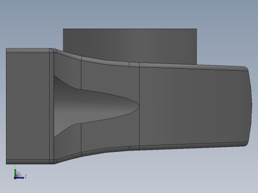This screenshot has width=258, height=193.
Task: Select the gray quarter-circle plane of the triad
Action: click(18, 175)
